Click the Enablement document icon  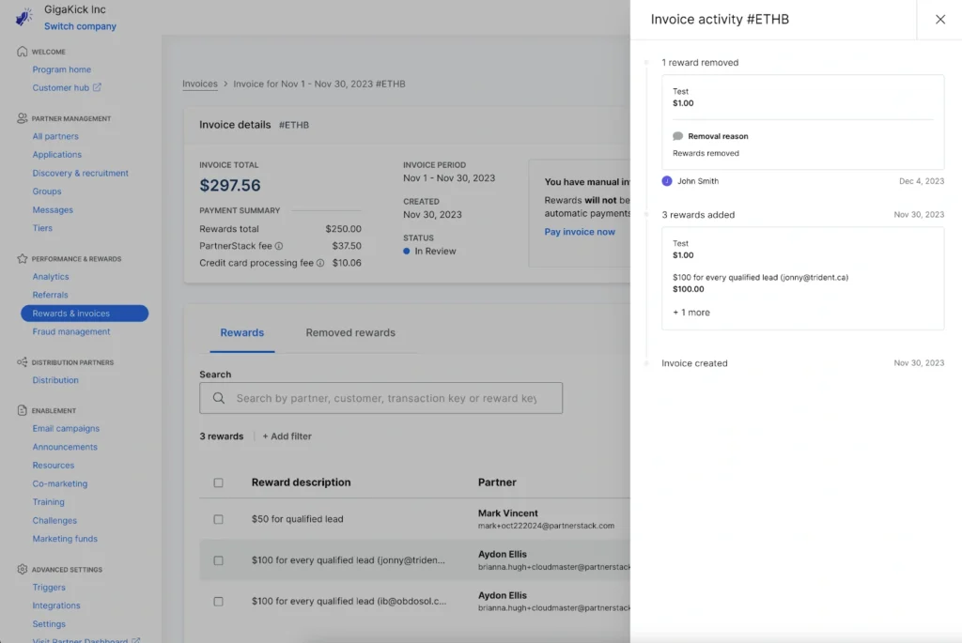click(x=23, y=410)
